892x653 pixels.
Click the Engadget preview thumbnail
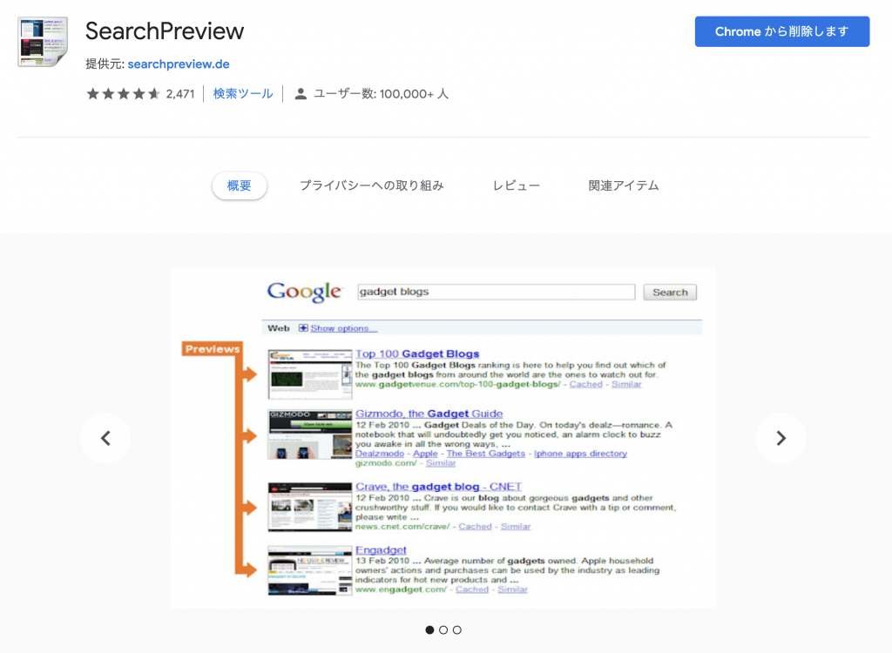310,570
